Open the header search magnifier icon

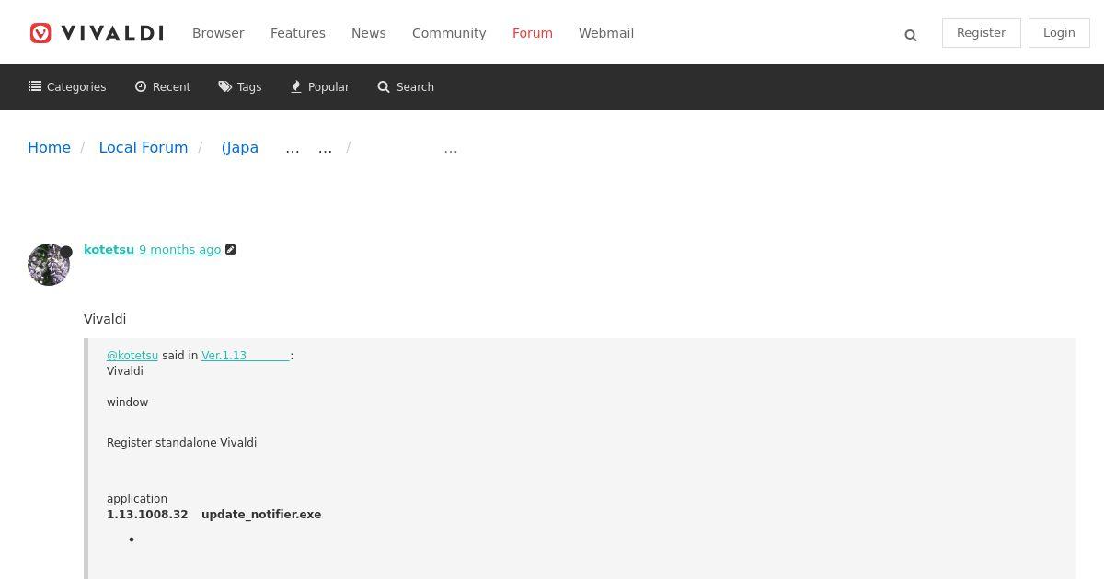point(911,35)
